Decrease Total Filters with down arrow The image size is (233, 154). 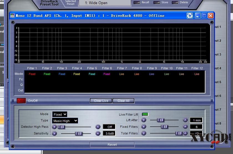tap(144, 133)
